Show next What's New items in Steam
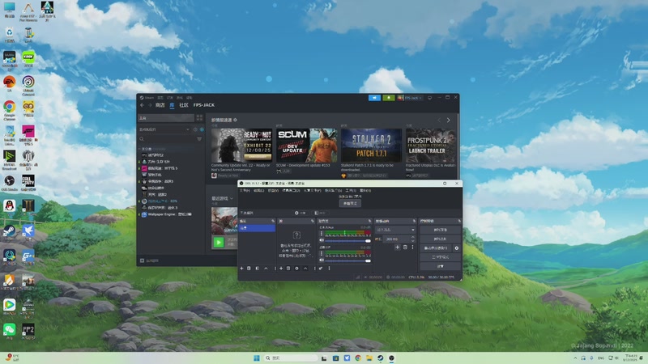The width and height of the screenshot is (648, 364). (x=449, y=120)
